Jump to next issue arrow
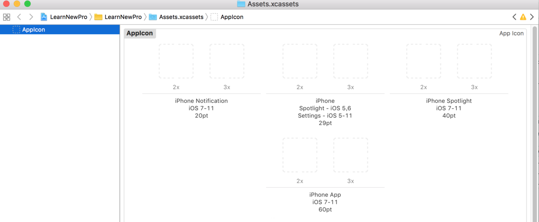The height and width of the screenshot is (222, 539). pos(532,17)
